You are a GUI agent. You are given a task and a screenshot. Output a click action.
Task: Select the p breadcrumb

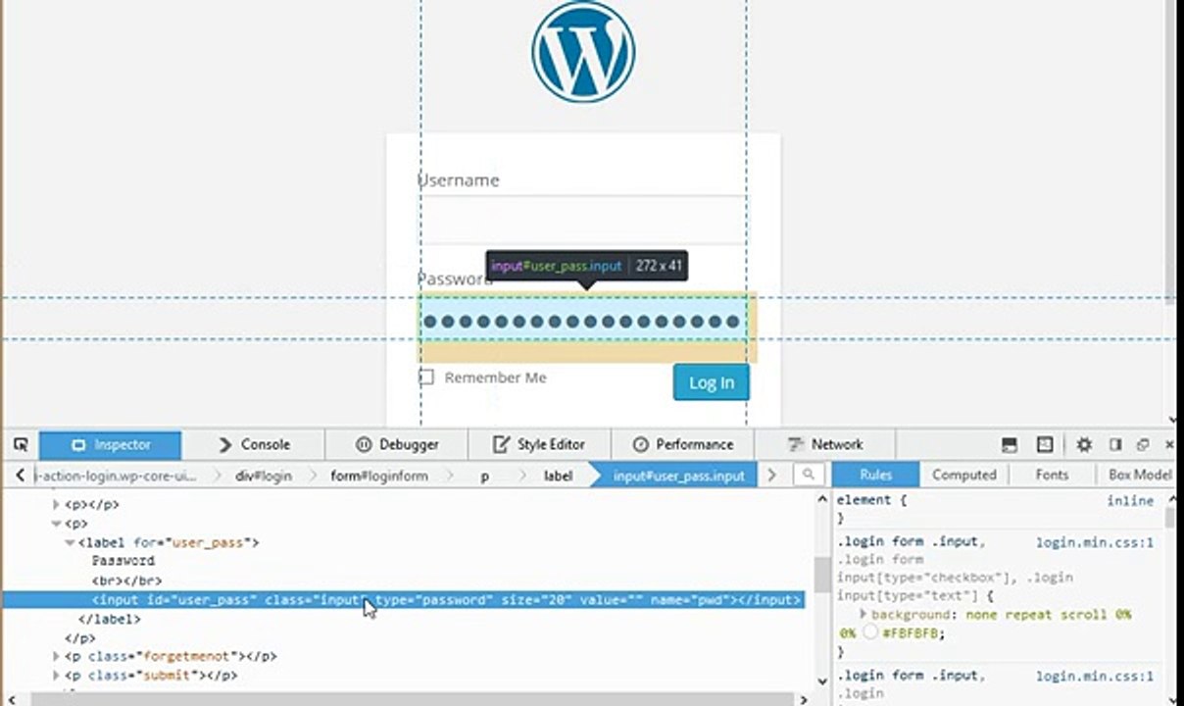pyautogui.click(x=484, y=476)
